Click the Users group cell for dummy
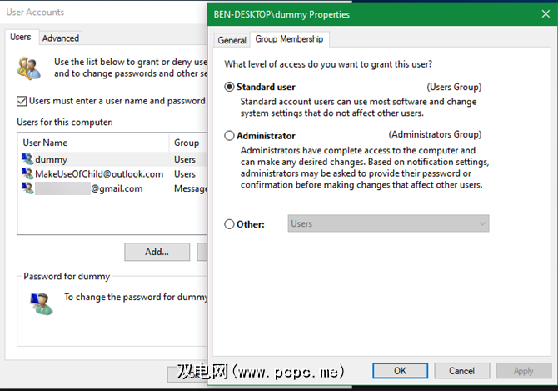Viewport: 558px width, 391px height. 185,159
